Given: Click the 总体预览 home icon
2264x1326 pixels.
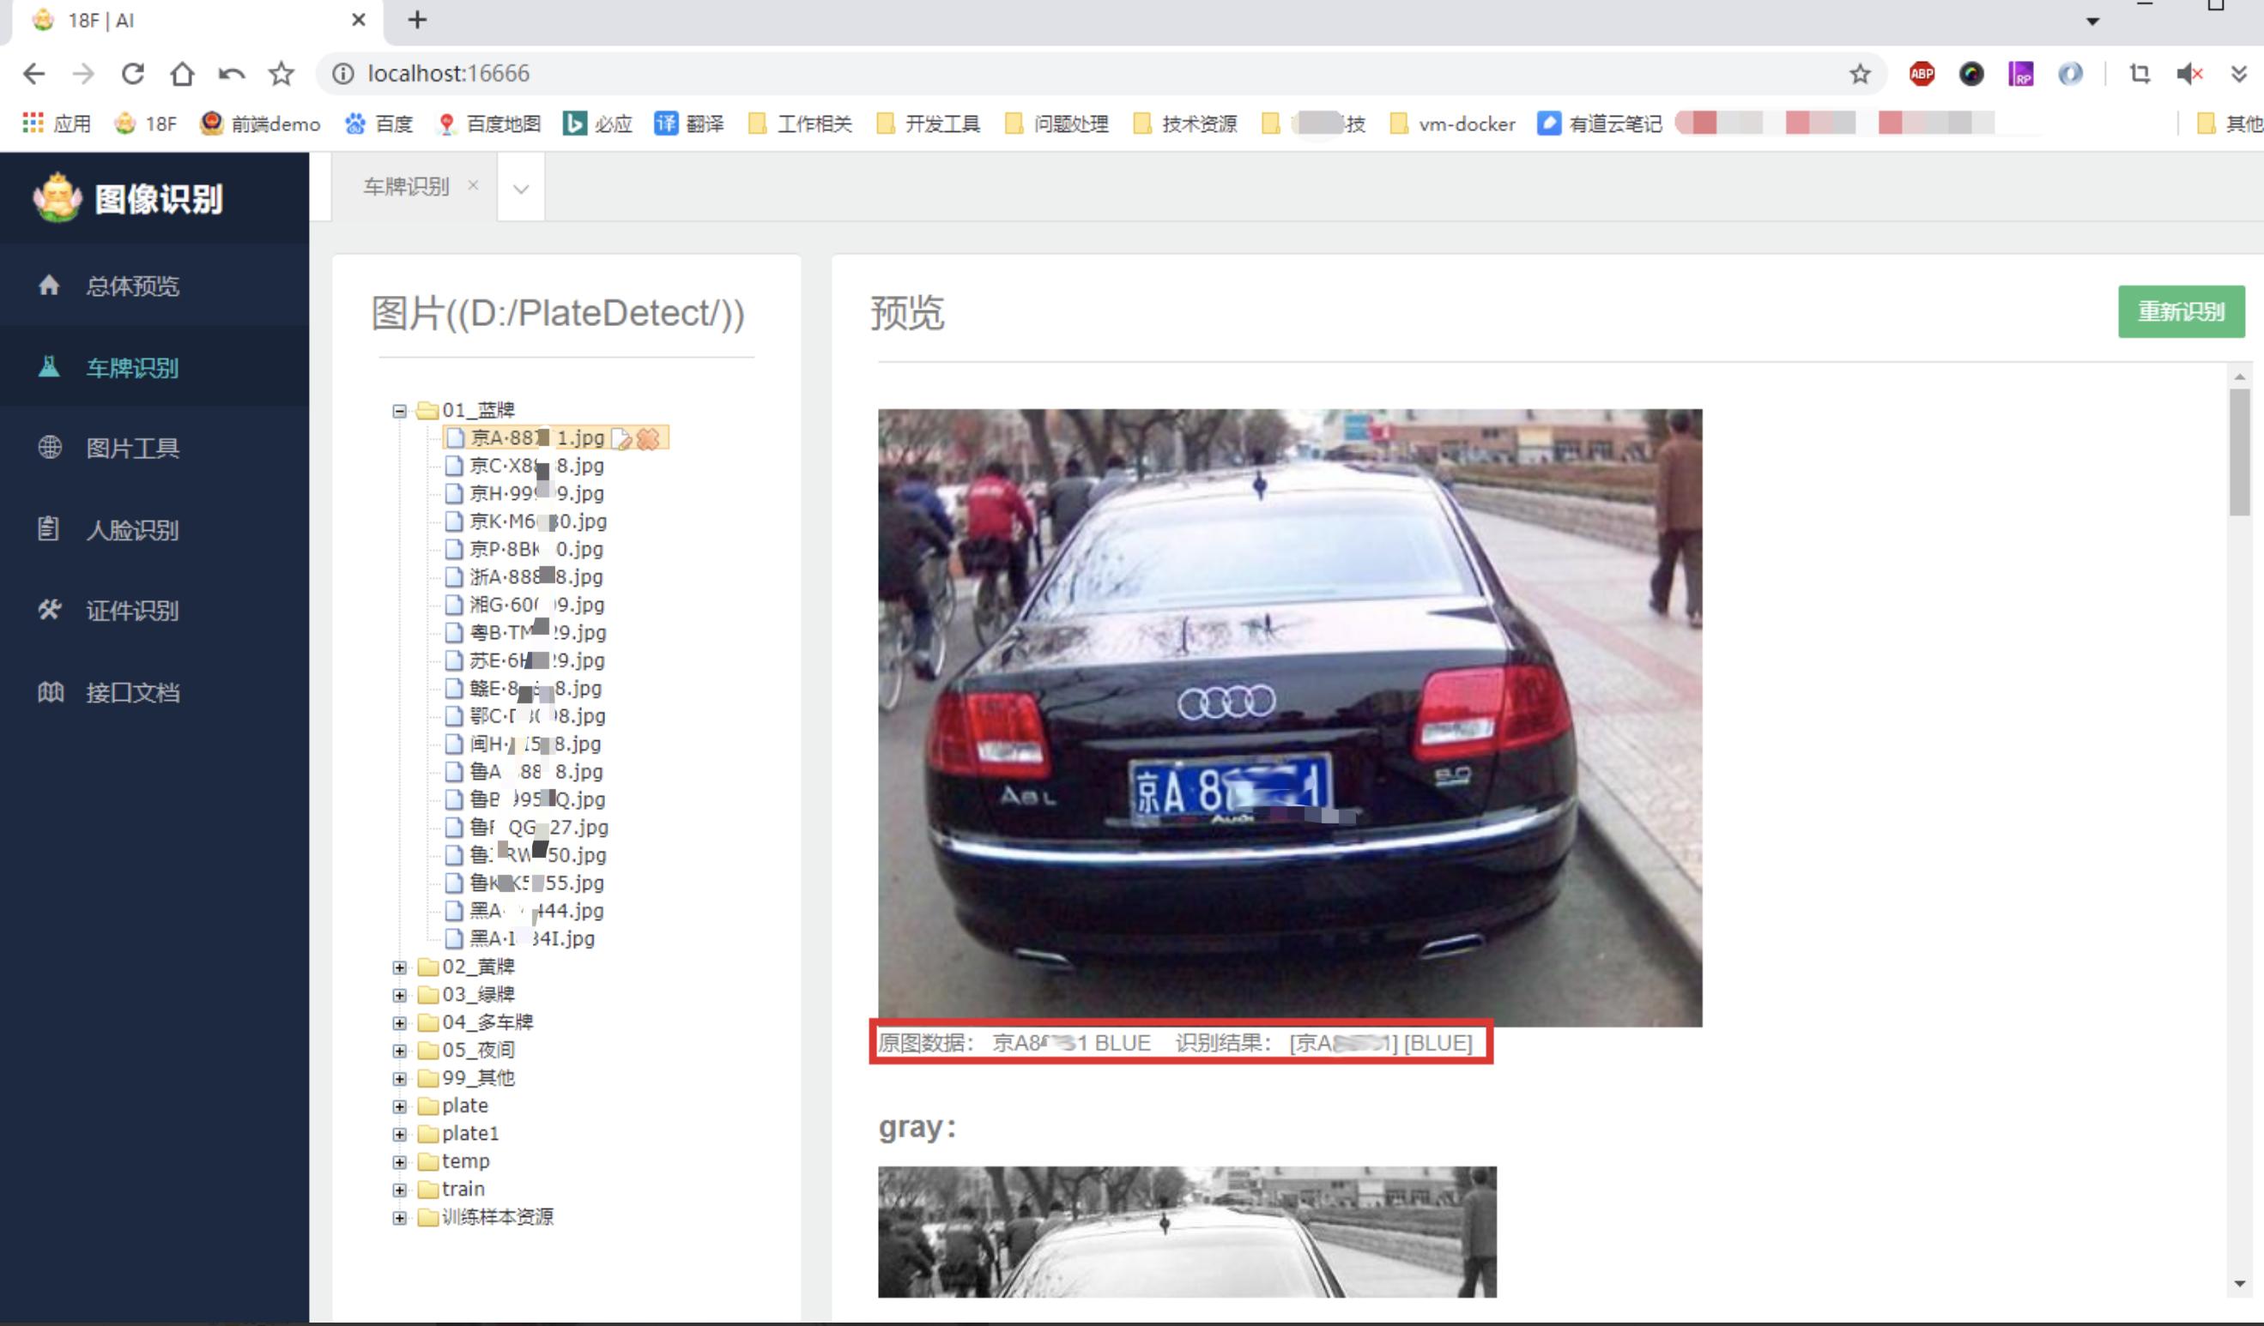Looking at the screenshot, I should point(47,286).
